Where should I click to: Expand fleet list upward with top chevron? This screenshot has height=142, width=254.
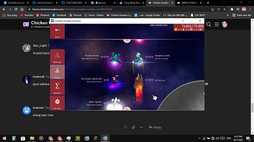click(127, 41)
